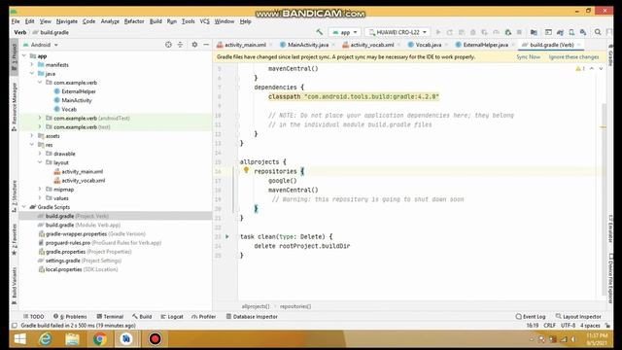This screenshot has height=350, width=622.
Task: Click Ignore these changes link
Action: pos(574,57)
